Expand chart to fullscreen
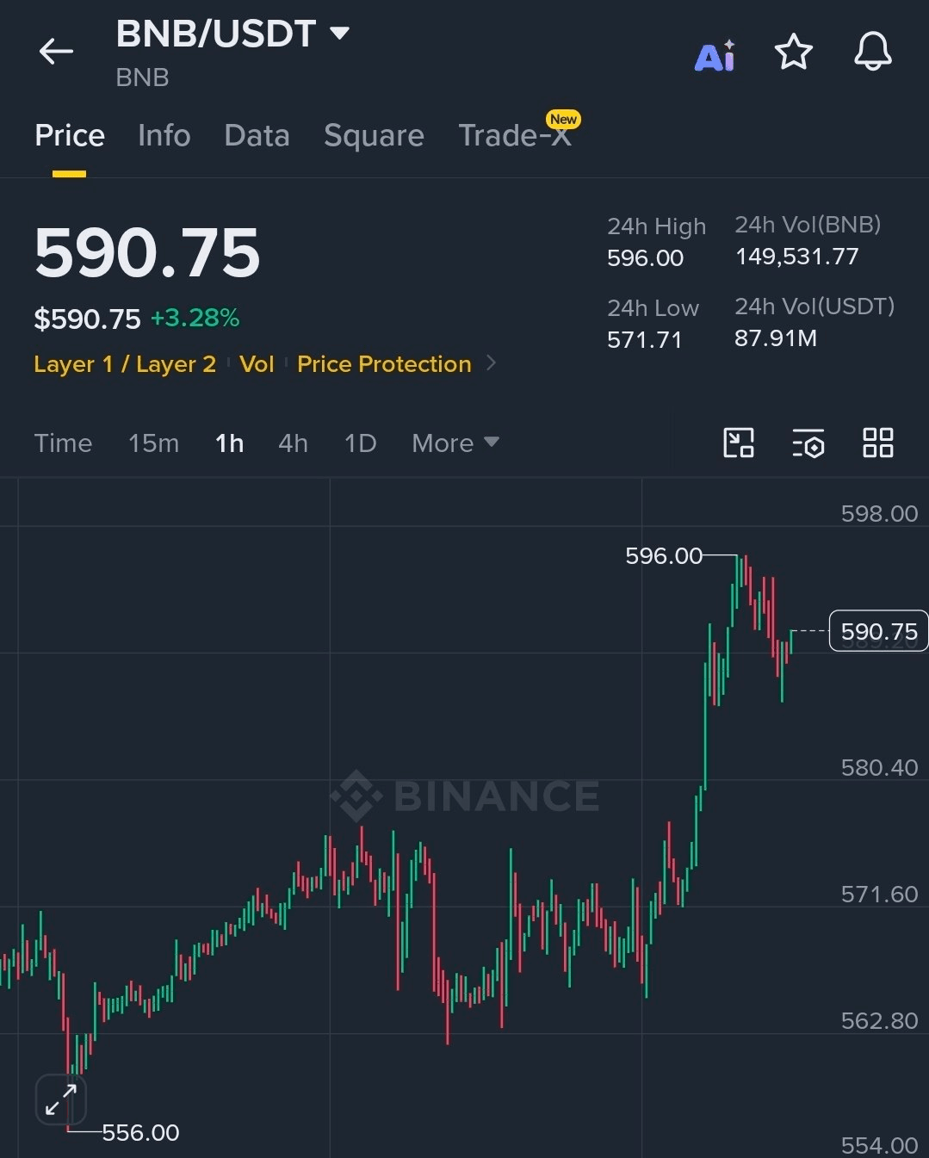This screenshot has width=929, height=1158. coord(61,1099)
